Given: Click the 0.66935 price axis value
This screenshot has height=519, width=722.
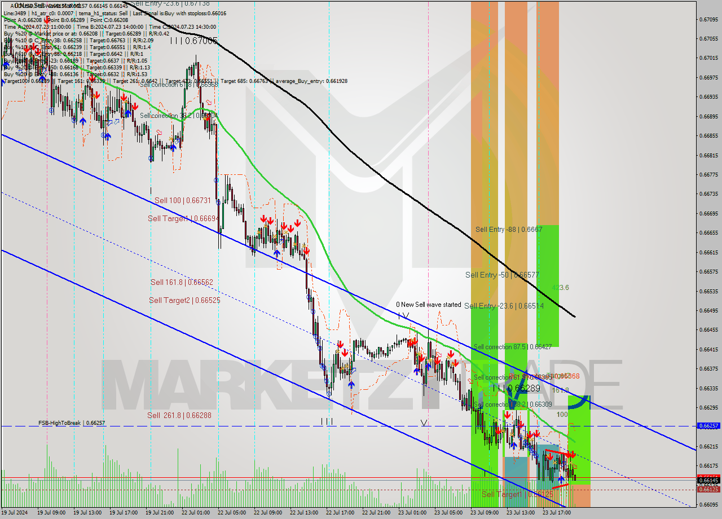Looking at the screenshot, I should pos(708,96).
